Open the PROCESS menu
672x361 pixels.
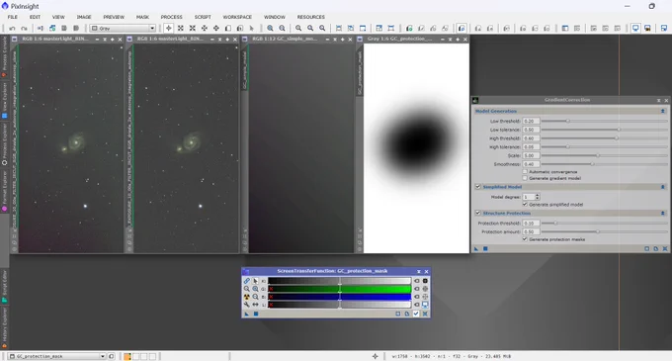click(171, 17)
